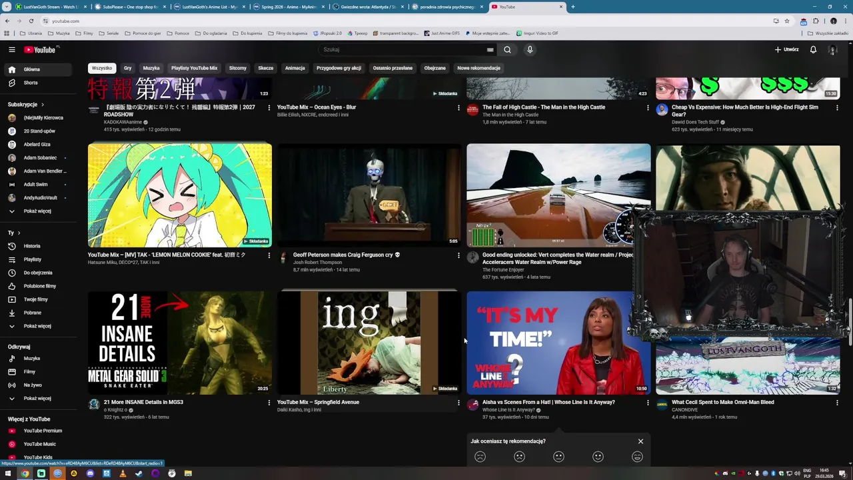Screen dimensions: 853x480
Task: Open AndyAudioVault subscription channel
Action: 39,198
